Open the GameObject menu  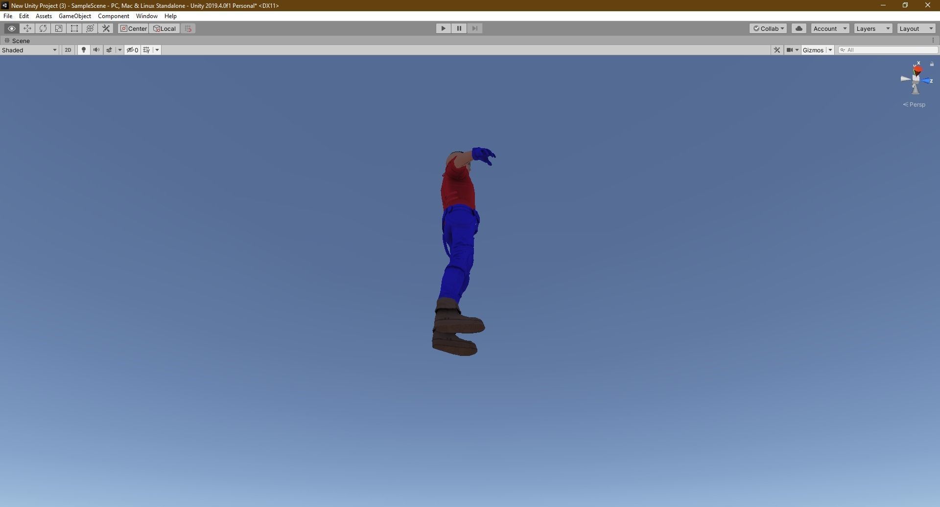[x=75, y=16]
